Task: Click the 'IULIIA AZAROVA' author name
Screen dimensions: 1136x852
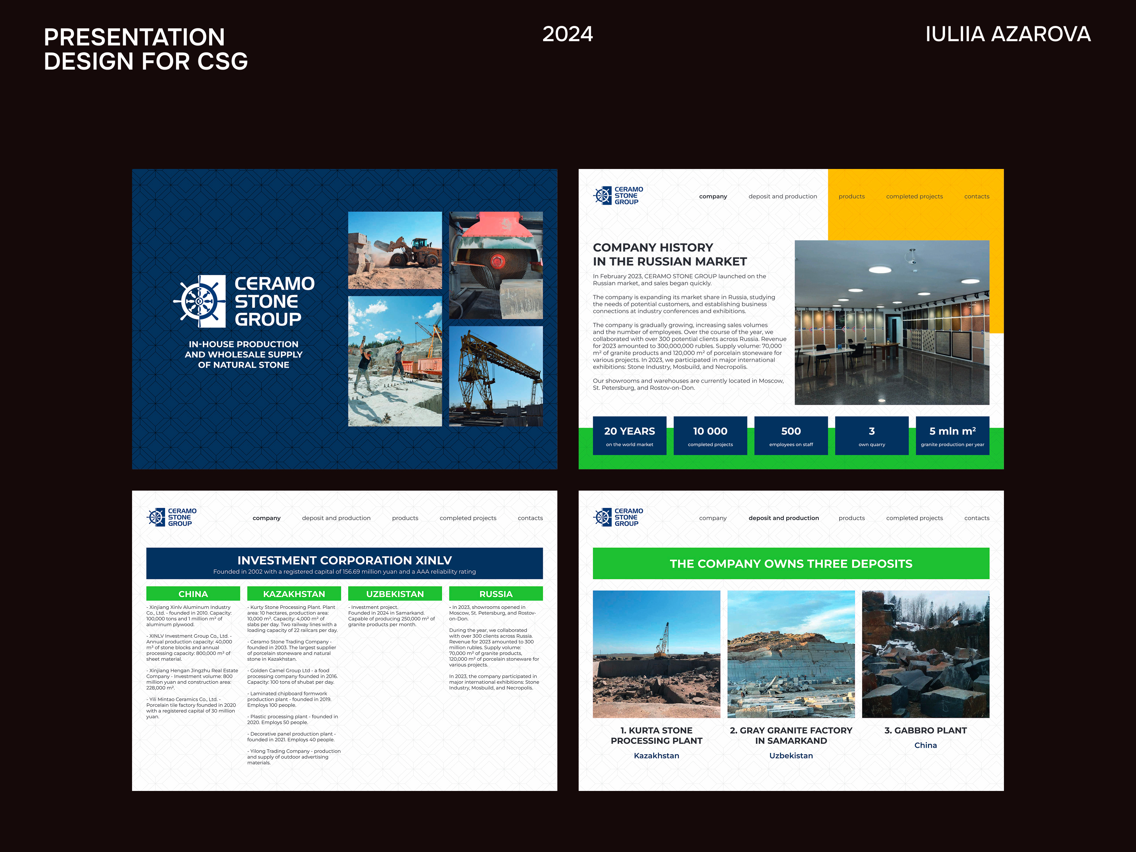Action: coord(1007,34)
